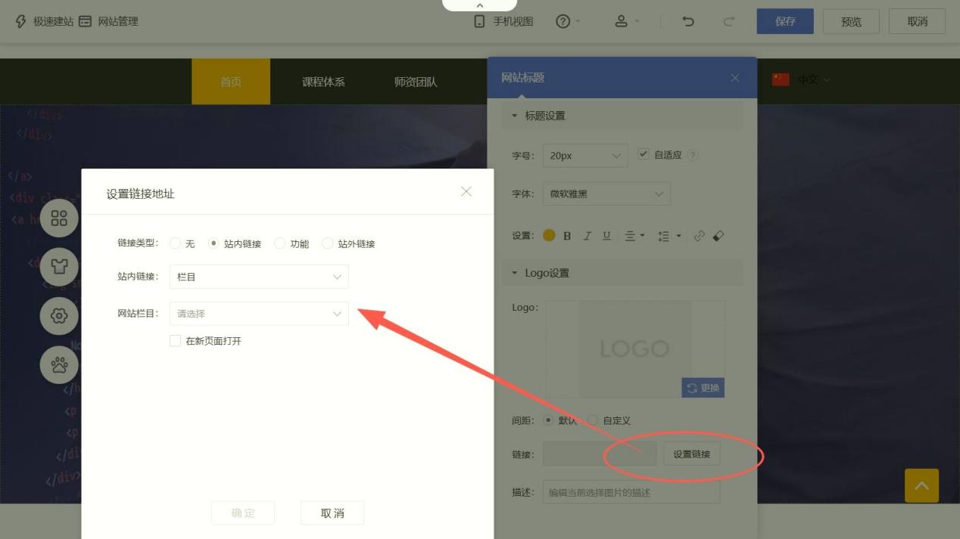Open text alignment options
The height and width of the screenshot is (539, 960).
(x=634, y=236)
